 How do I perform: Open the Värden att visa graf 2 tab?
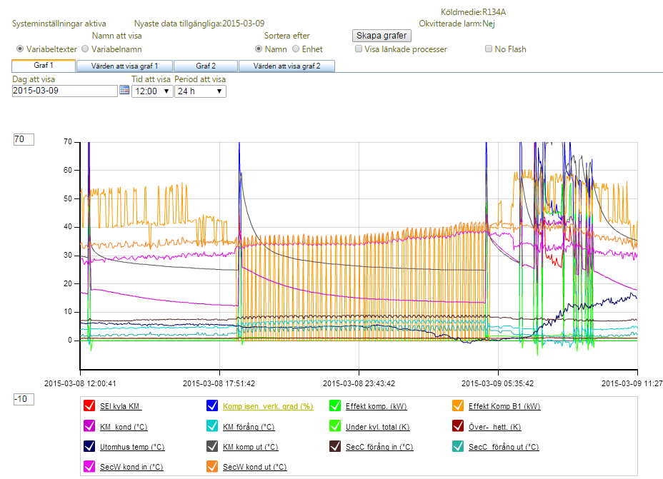click(x=286, y=66)
